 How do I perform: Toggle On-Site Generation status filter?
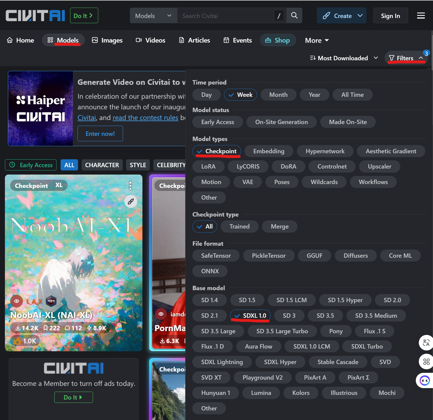[x=282, y=122]
